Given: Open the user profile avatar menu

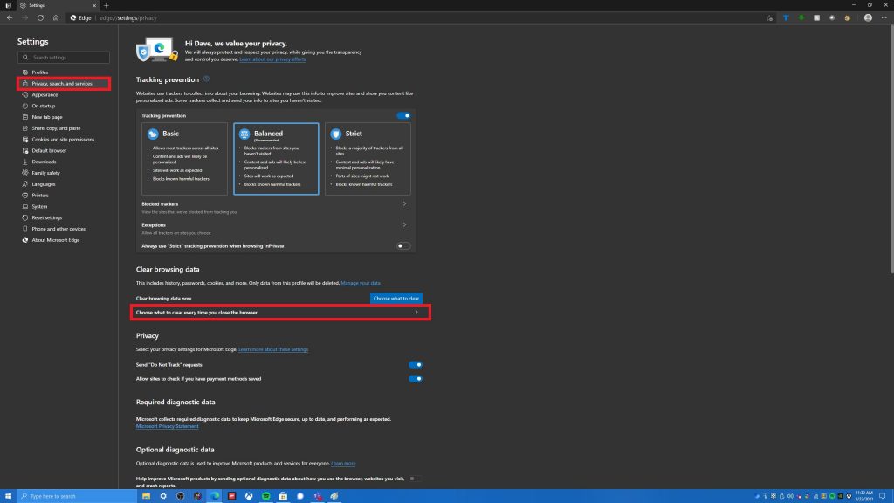Looking at the screenshot, I should click(x=868, y=17).
